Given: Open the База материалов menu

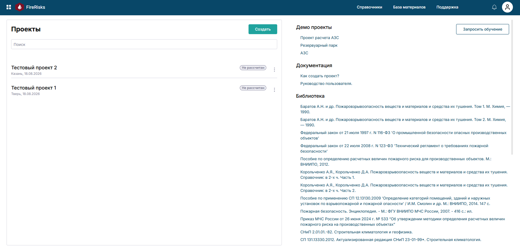Looking at the screenshot, I should tap(409, 7).
